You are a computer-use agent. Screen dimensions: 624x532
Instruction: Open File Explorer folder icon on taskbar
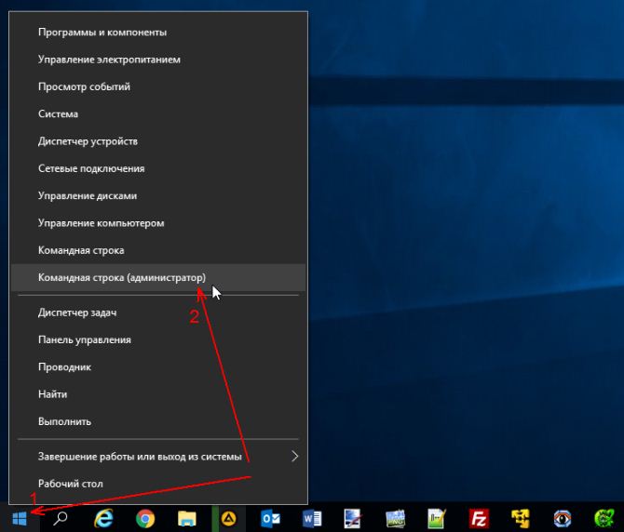pos(187,518)
